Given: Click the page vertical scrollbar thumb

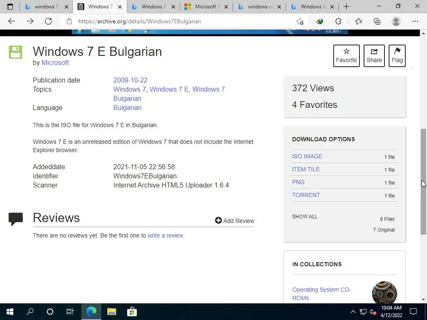Looking at the screenshot, I should tap(424, 182).
